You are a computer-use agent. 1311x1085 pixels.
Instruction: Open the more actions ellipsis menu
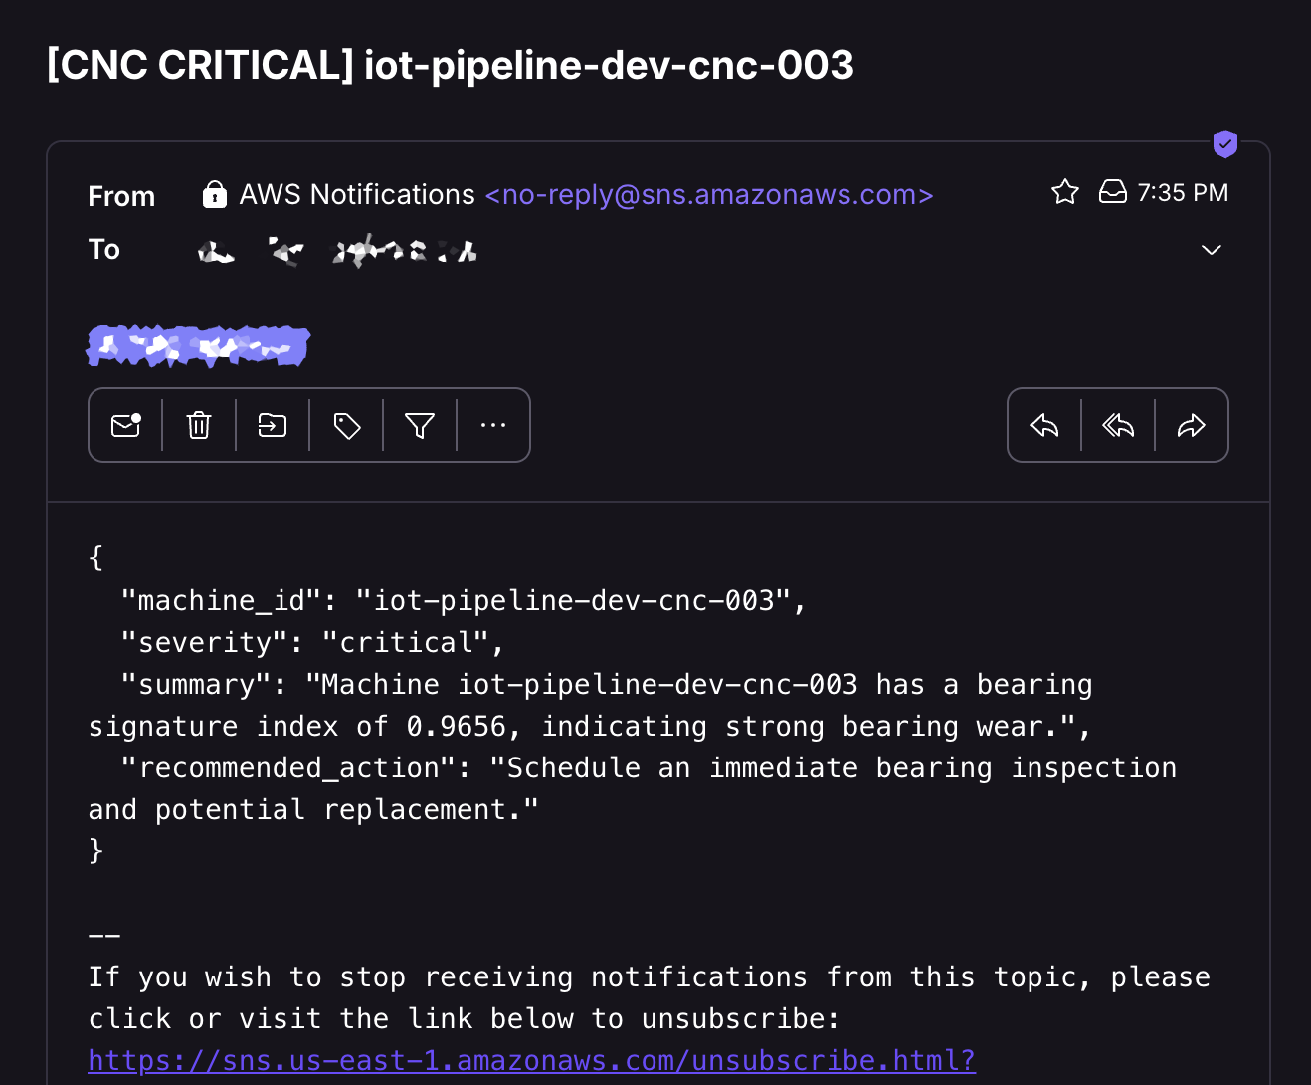tap(493, 426)
